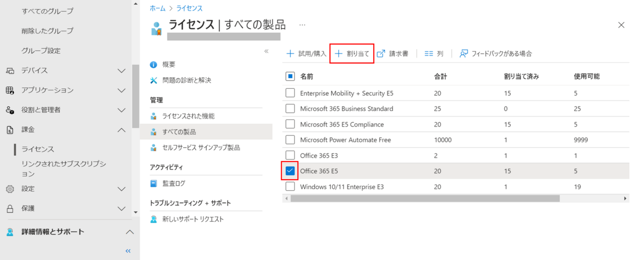Click the 設定 gear icon
This screenshot has height=260, width=639.
(x=10, y=189)
